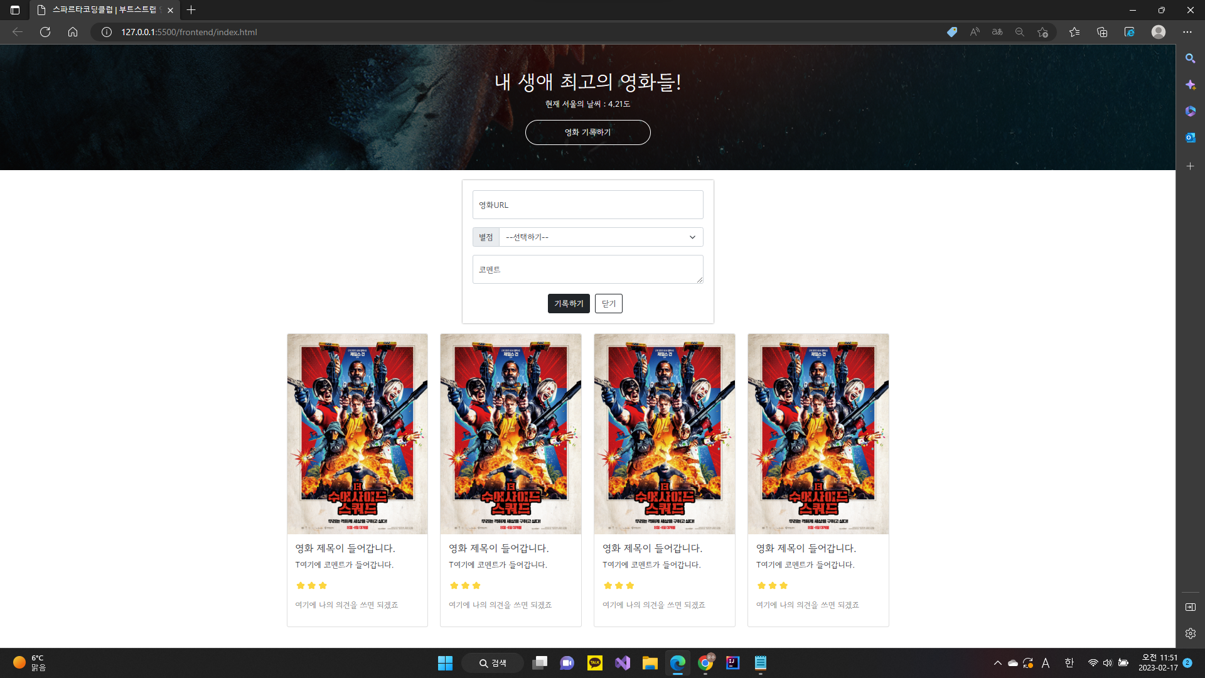Focus the 영화URL input field

pyautogui.click(x=587, y=205)
